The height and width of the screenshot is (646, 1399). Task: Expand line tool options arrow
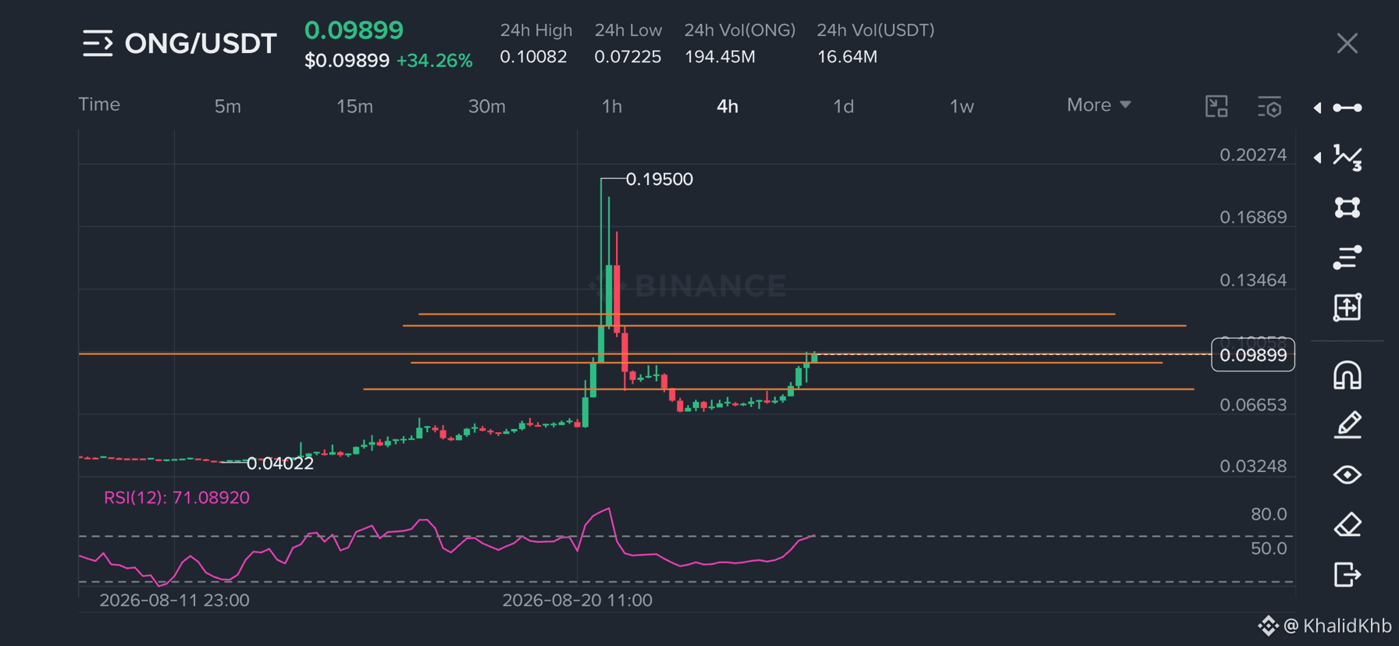[1317, 108]
